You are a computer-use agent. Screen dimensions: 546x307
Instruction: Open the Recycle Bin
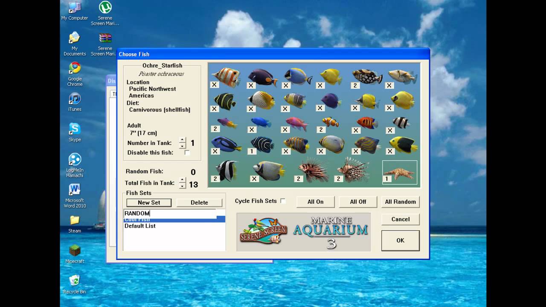point(75,284)
